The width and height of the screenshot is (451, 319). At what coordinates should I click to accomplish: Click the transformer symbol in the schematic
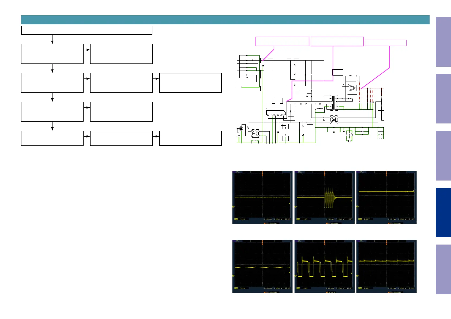(334, 103)
